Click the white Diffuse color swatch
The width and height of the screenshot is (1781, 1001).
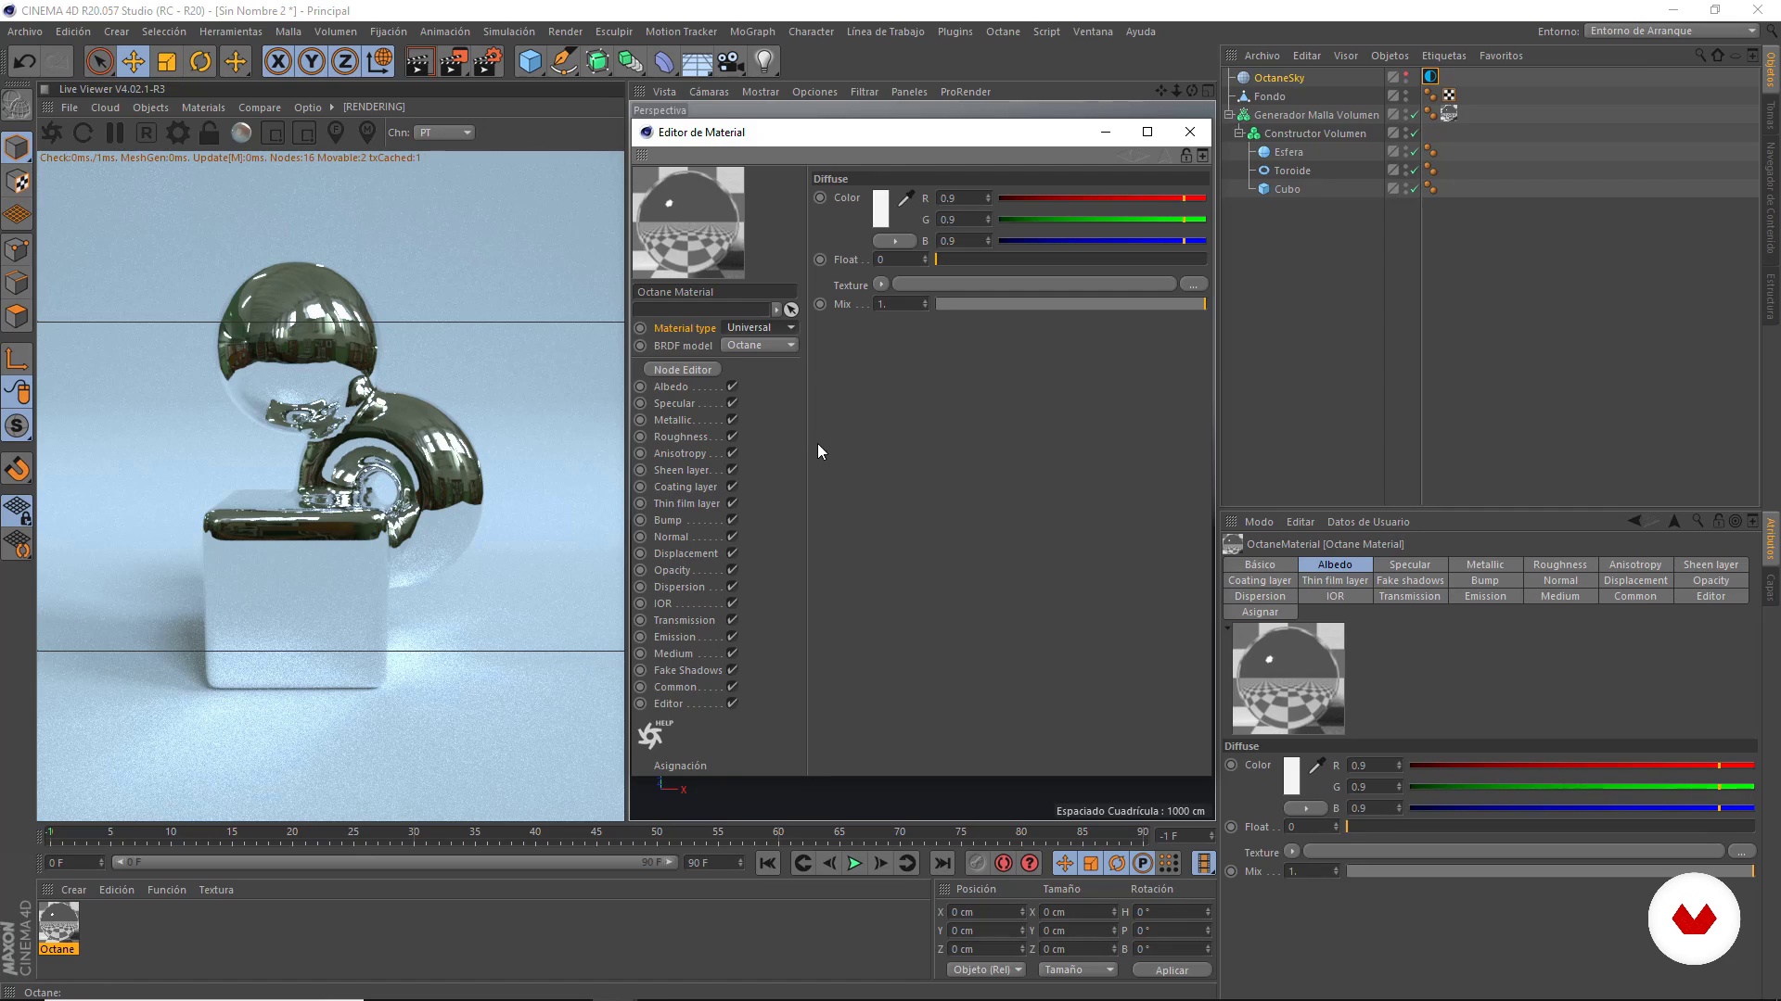(x=880, y=209)
